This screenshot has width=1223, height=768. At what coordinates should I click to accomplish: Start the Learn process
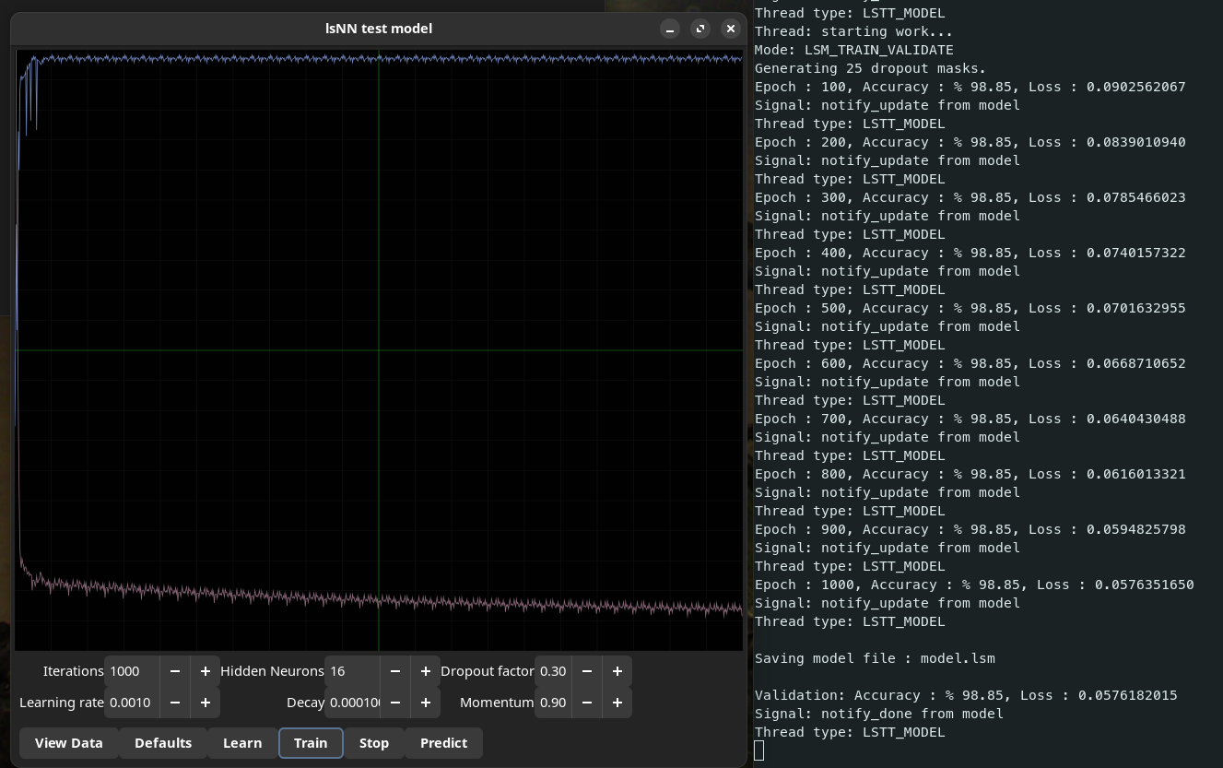click(242, 742)
